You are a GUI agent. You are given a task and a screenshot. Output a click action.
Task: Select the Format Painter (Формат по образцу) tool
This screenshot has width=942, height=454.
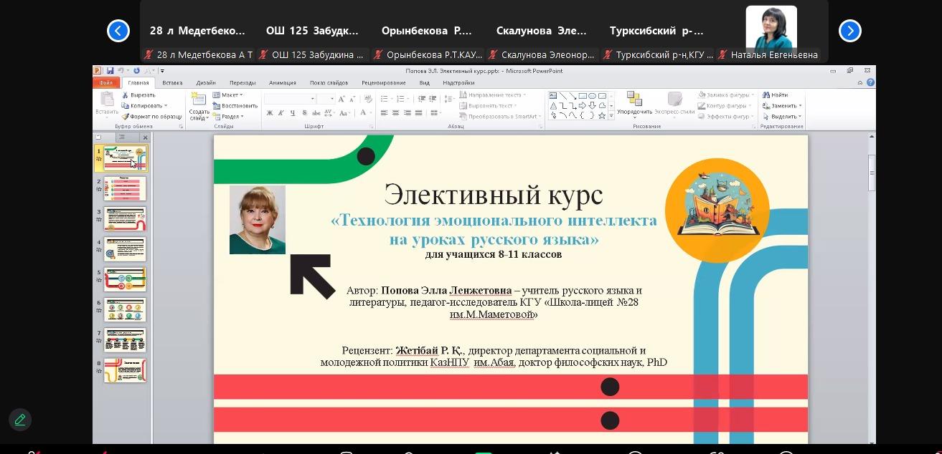tap(126, 116)
